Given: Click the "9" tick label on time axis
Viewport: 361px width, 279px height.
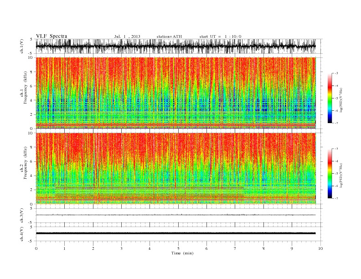Looking at the screenshot, I should 292,248.
